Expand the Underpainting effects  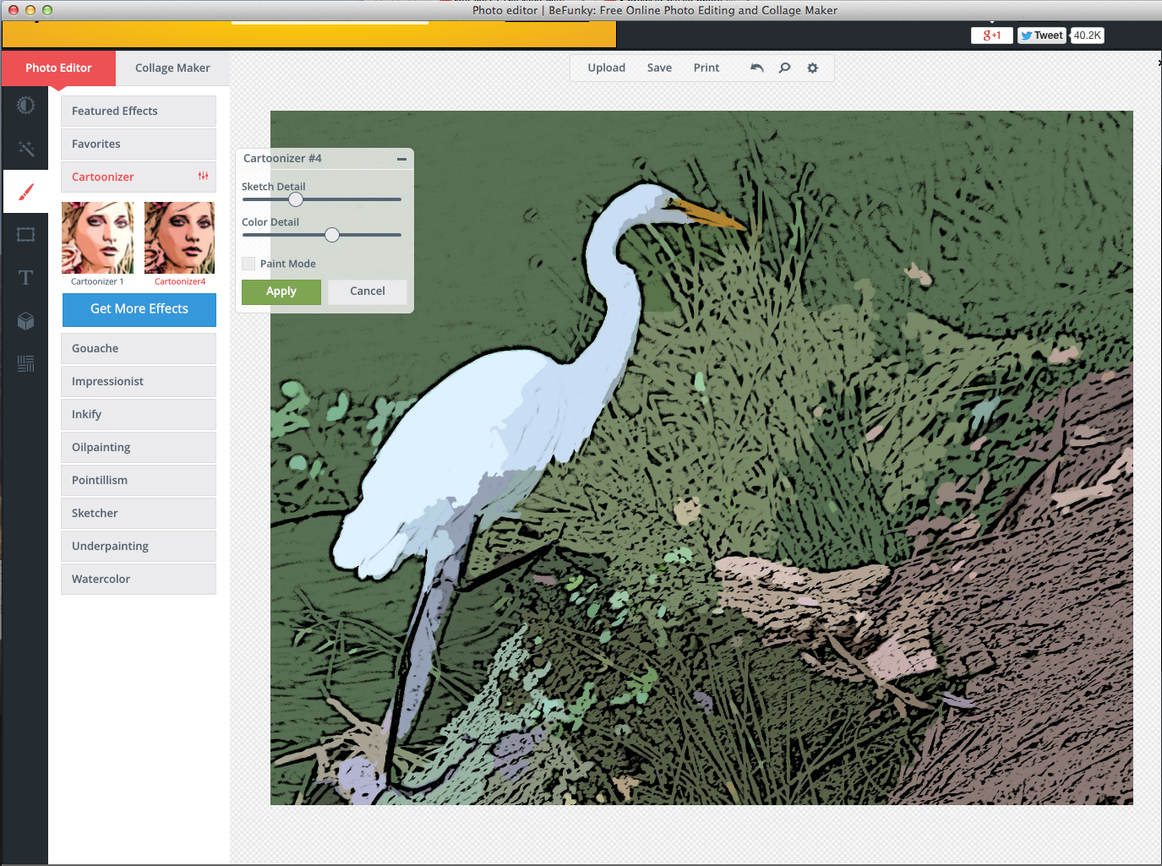click(x=139, y=546)
